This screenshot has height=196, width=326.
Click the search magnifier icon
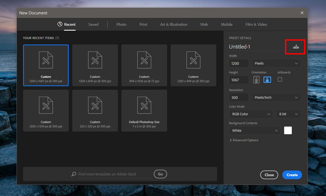coord(73,174)
